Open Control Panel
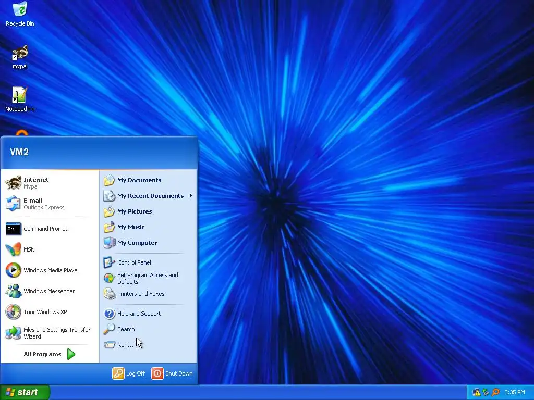The width and height of the screenshot is (534, 400). 149,262
